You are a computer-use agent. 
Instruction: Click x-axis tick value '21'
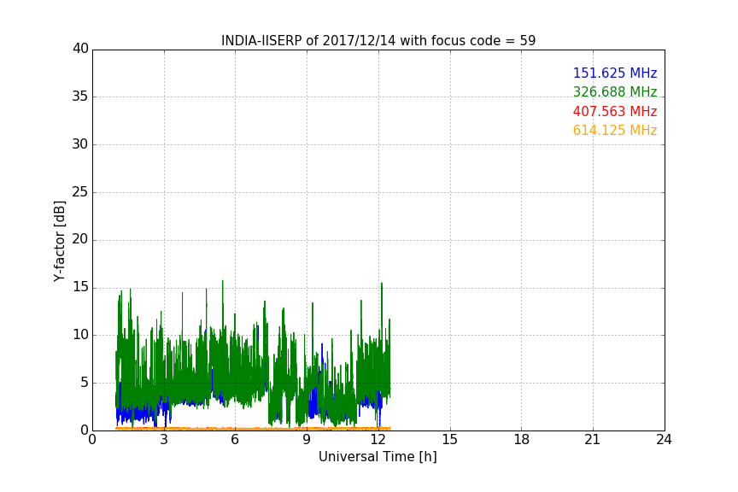593,440
